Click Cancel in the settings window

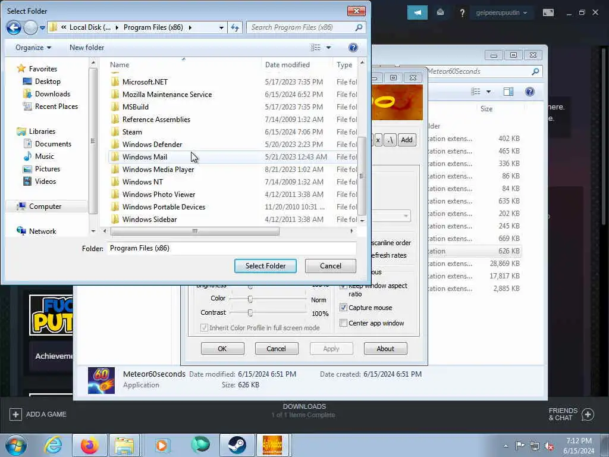[x=276, y=349]
